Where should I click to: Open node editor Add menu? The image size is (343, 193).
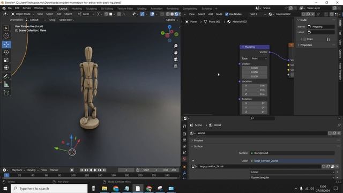(211, 14)
